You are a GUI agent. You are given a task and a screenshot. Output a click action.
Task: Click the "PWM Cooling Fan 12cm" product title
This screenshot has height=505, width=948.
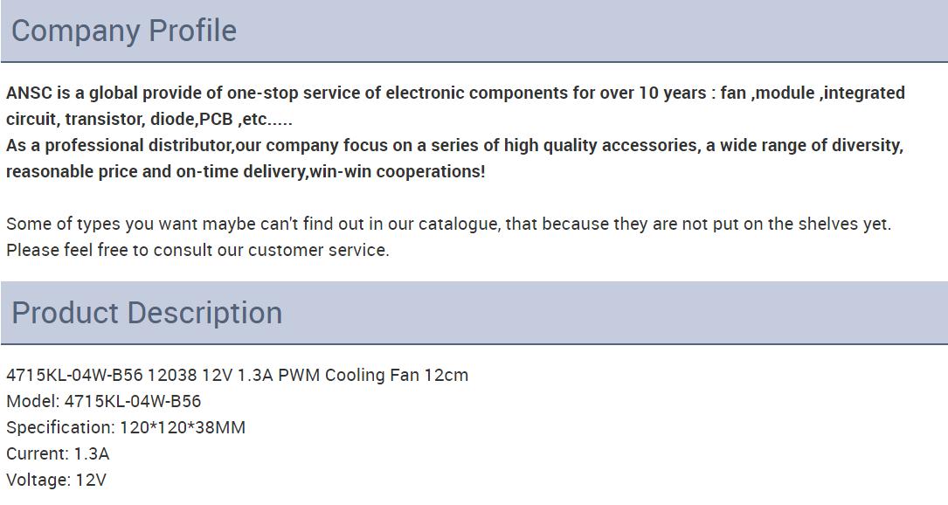(x=373, y=375)
